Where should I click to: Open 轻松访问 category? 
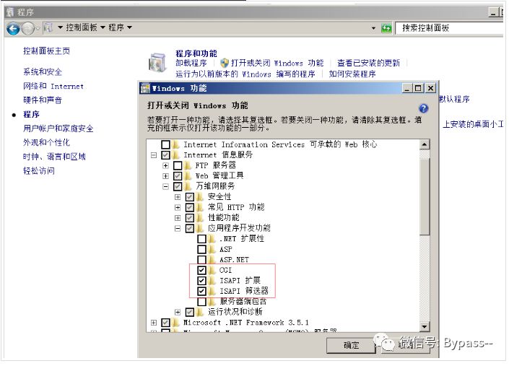coord(39,170)
